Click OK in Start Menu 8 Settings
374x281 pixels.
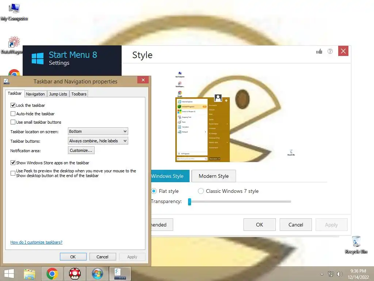coord(260,225)
